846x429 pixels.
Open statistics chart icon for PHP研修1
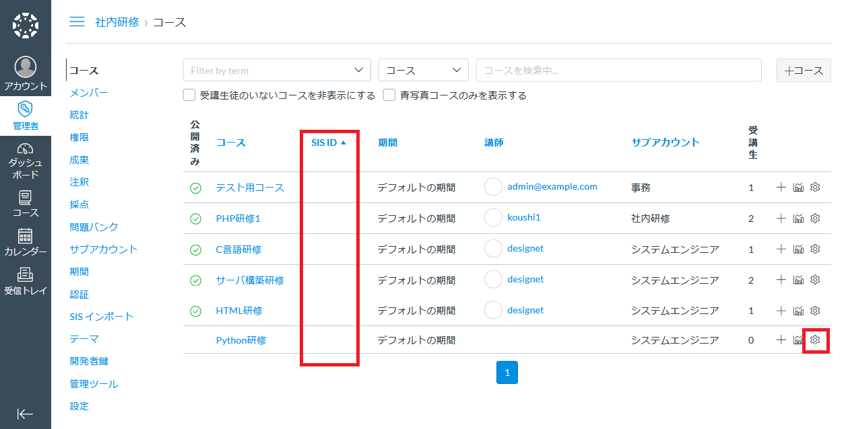[798, 219]
